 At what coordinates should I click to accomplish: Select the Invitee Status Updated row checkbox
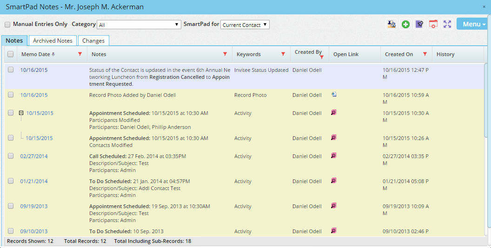(11, 70)
